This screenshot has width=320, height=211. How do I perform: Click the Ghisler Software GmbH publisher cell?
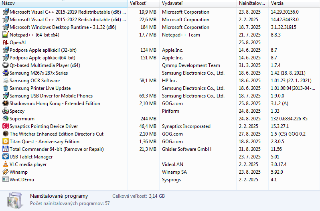pos(186,149)
